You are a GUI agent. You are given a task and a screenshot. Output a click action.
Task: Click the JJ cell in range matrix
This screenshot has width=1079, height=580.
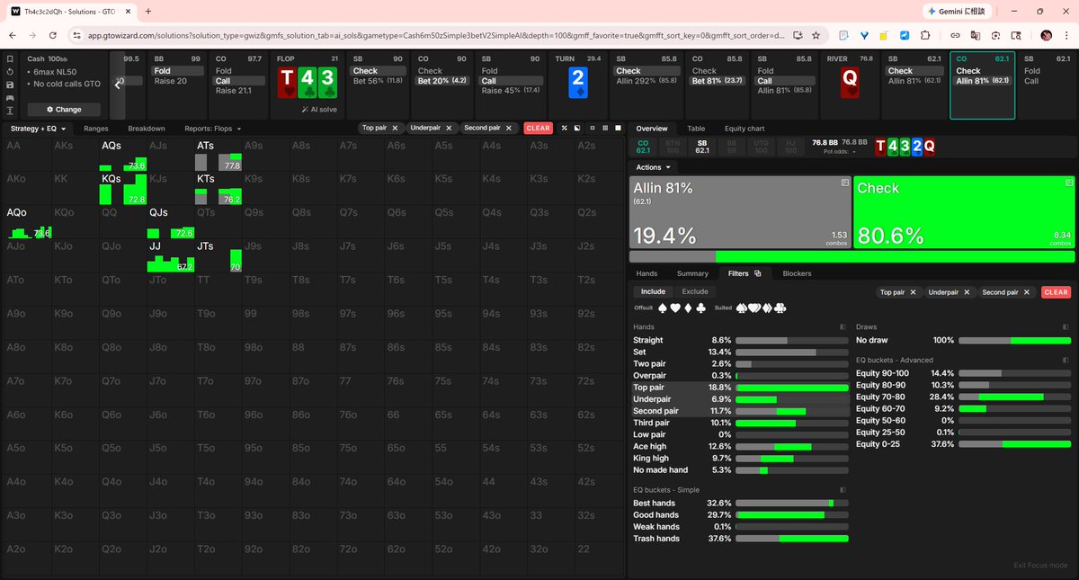[x=171, y=255]
